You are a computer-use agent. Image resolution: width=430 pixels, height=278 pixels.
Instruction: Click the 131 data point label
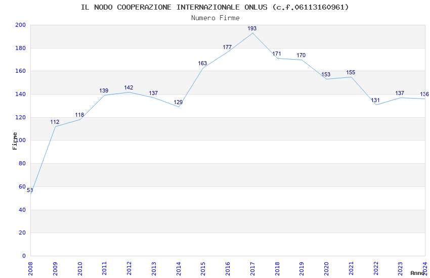[375, 101]
